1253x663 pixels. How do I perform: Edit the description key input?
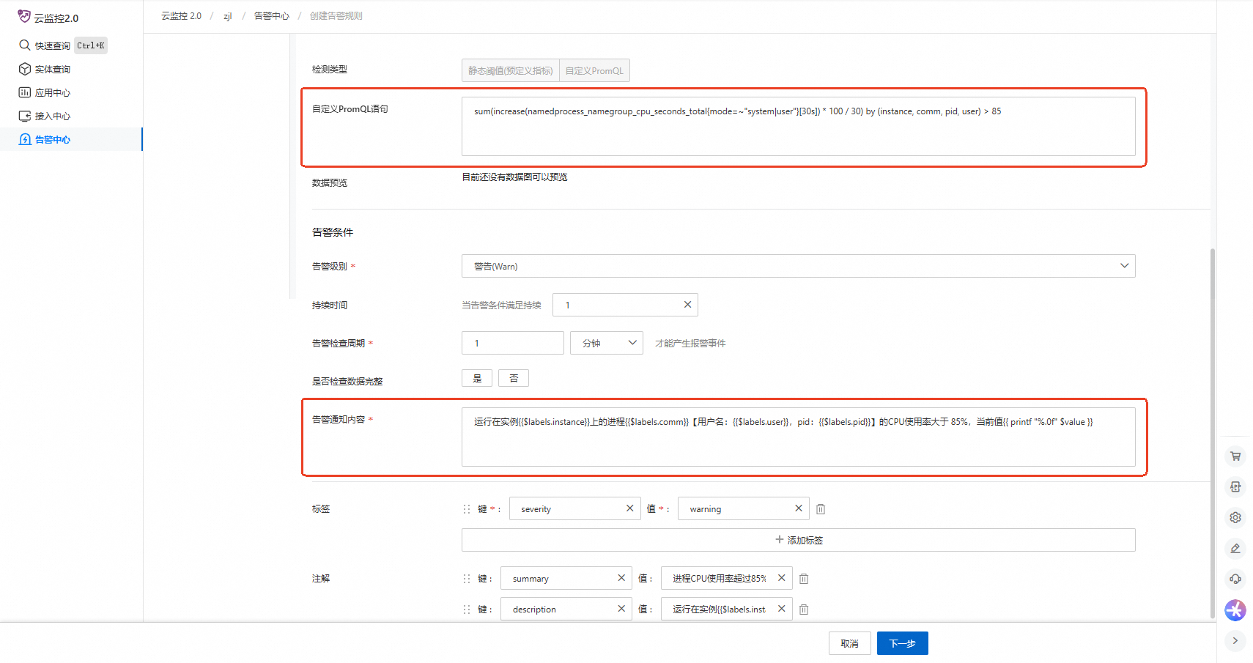566,609
